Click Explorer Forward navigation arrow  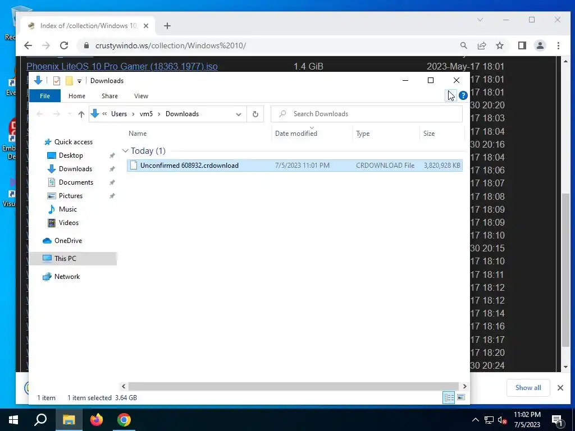tap(56, 114)
